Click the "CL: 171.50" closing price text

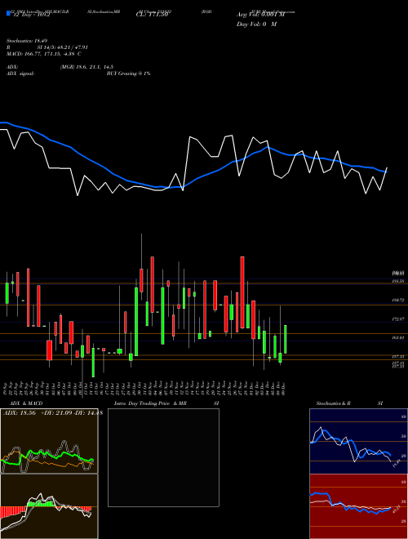[152, 15]
